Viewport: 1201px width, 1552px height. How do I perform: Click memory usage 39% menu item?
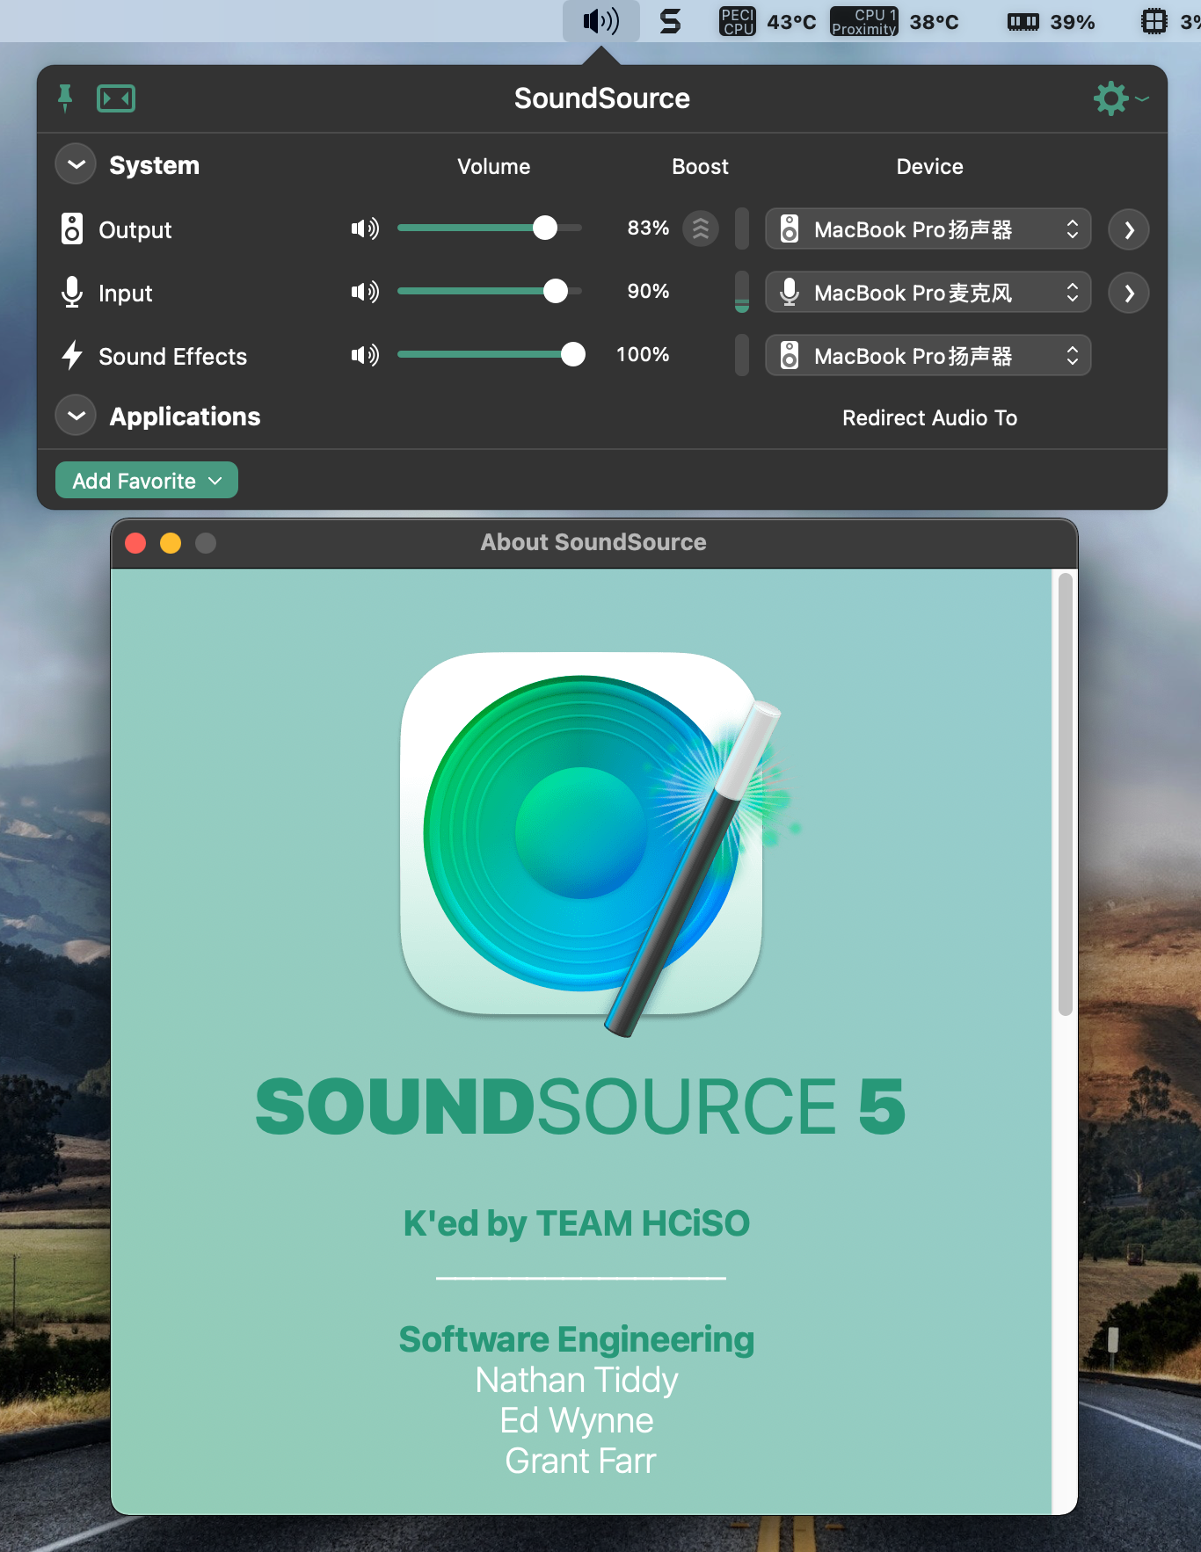pos(1051,21)
